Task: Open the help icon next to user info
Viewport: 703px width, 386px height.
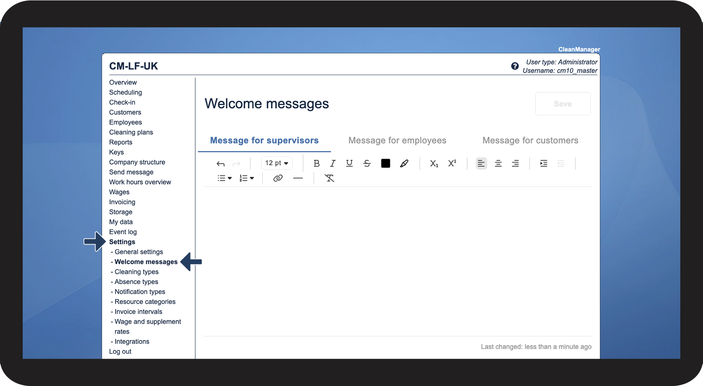Action: [515, 66]
